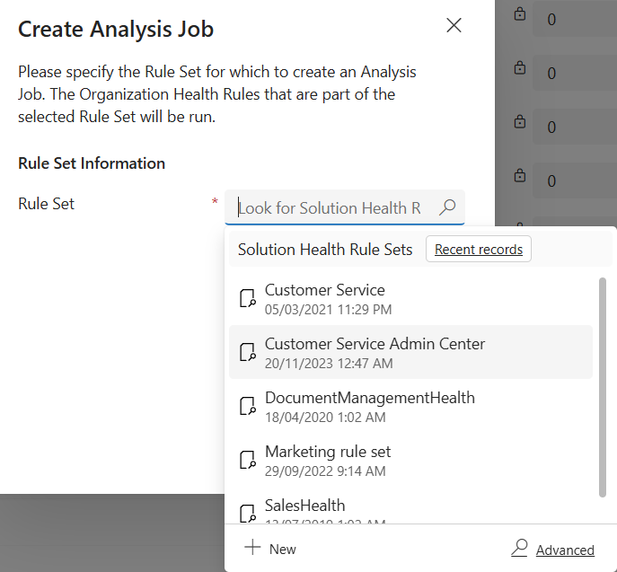617x572 pixels.
Task: Create a New rule set record
Action: point(282,549)
